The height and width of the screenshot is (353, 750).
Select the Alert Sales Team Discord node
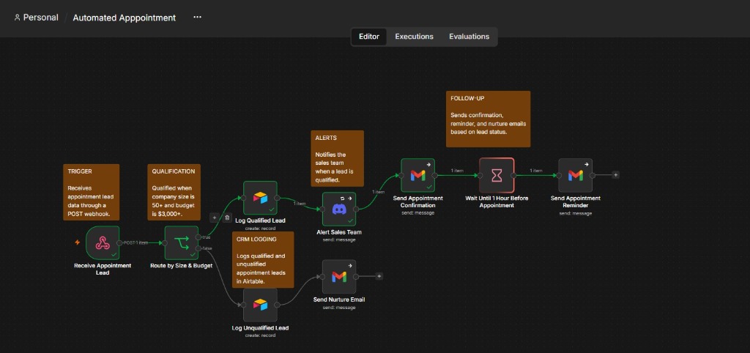pyautogui.click(x=339, y=209)
